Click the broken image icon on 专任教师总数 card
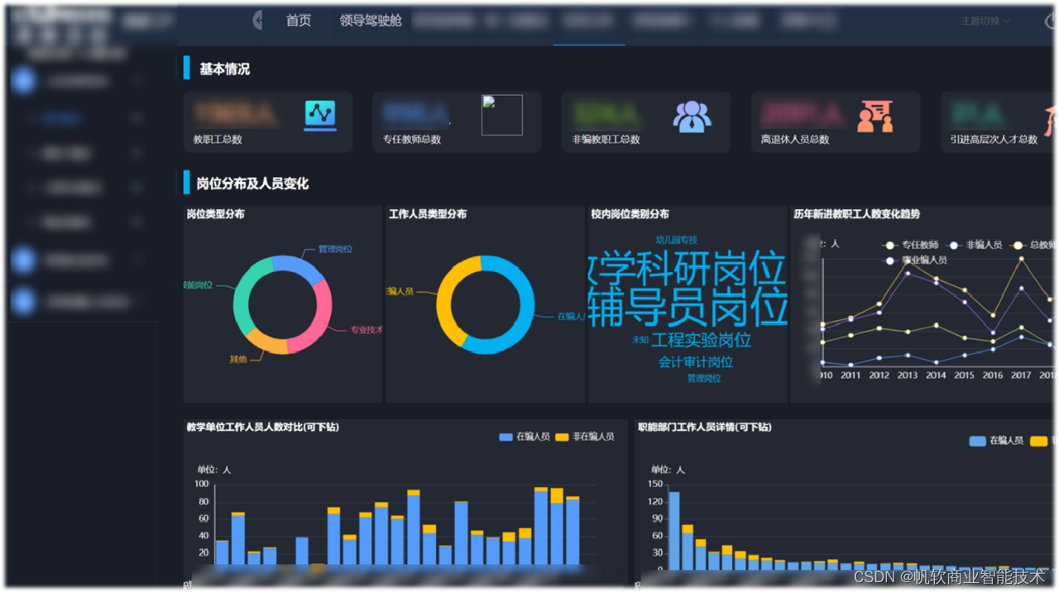 point(502,115)
